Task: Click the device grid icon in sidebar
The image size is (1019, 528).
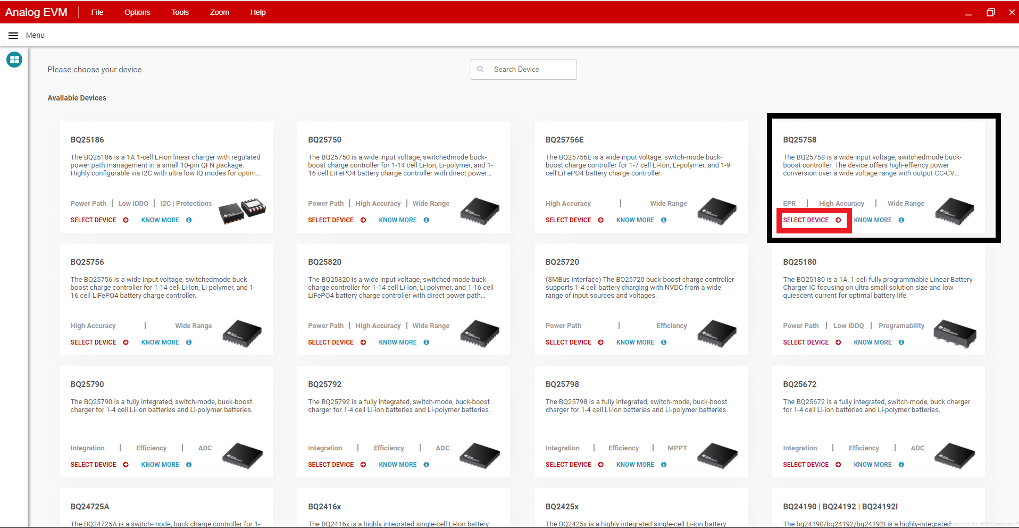Action: (x=14, y=60)
